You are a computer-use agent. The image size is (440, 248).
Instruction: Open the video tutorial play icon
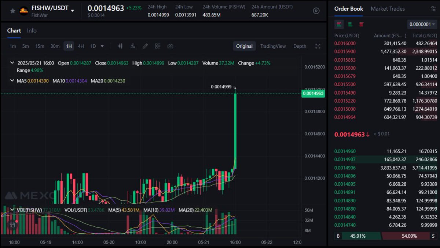pos(316,11)
